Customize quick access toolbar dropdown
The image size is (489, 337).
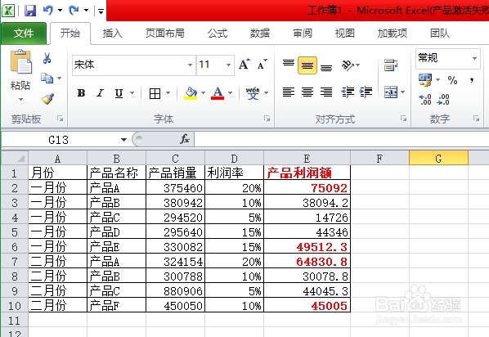tap(101, 11)
